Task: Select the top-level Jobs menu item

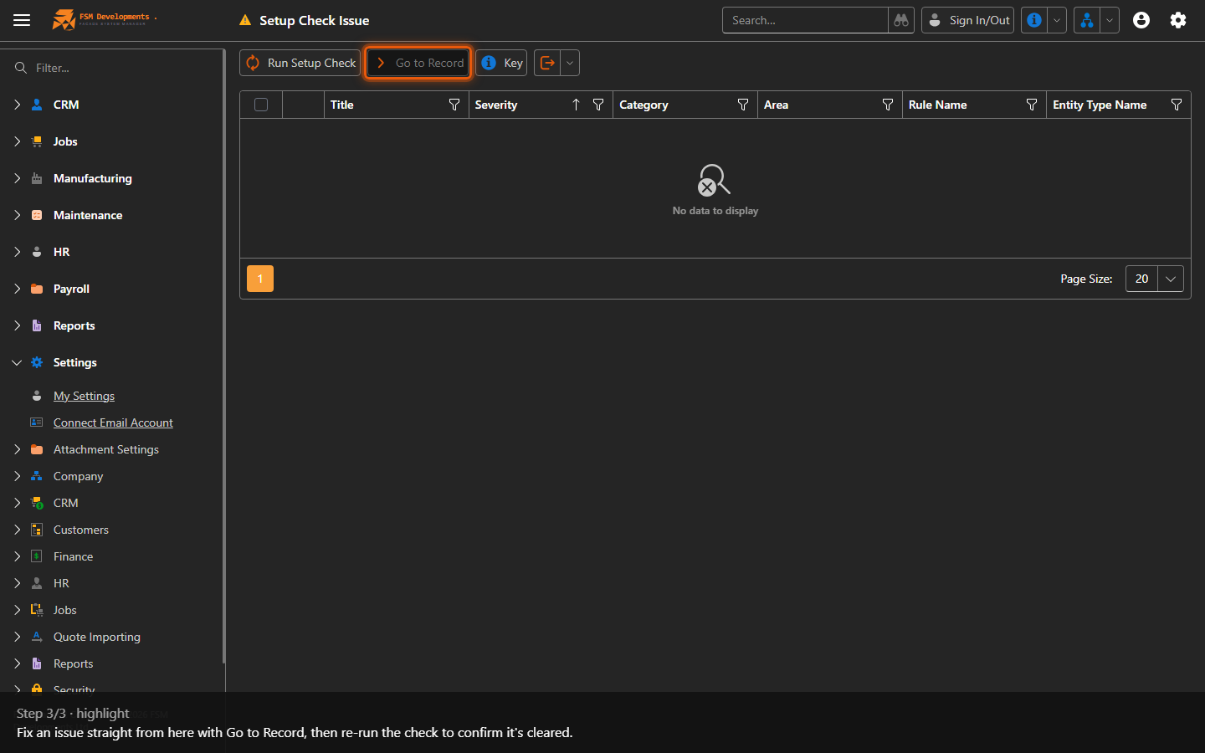Action: click(65, 141)
